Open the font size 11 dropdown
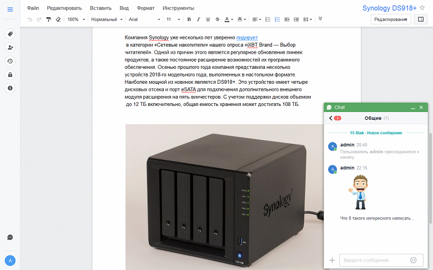The width and height of the screenshot is (433, 270). click(173, 19)
